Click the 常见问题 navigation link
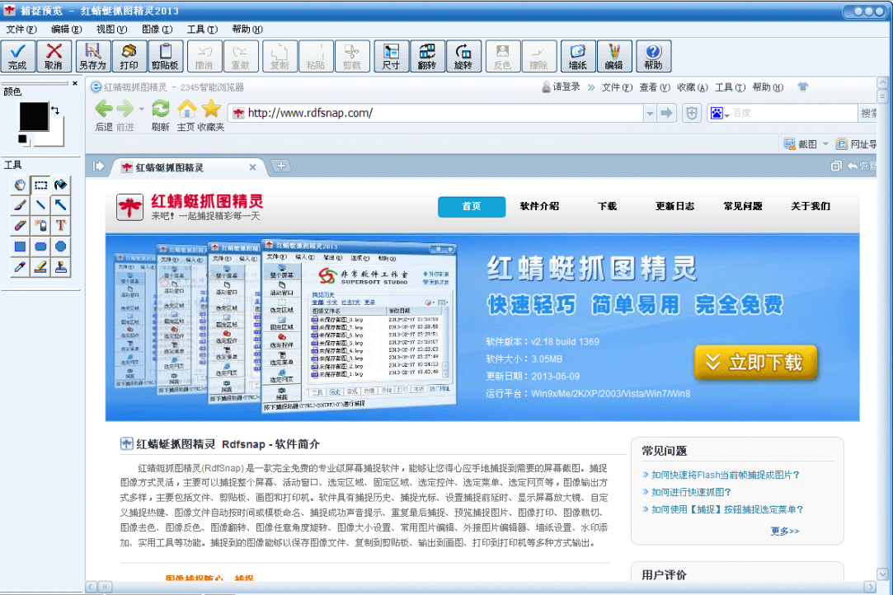Image resolution: width=893 pixels, height=595 pixels. coord(743,206)
